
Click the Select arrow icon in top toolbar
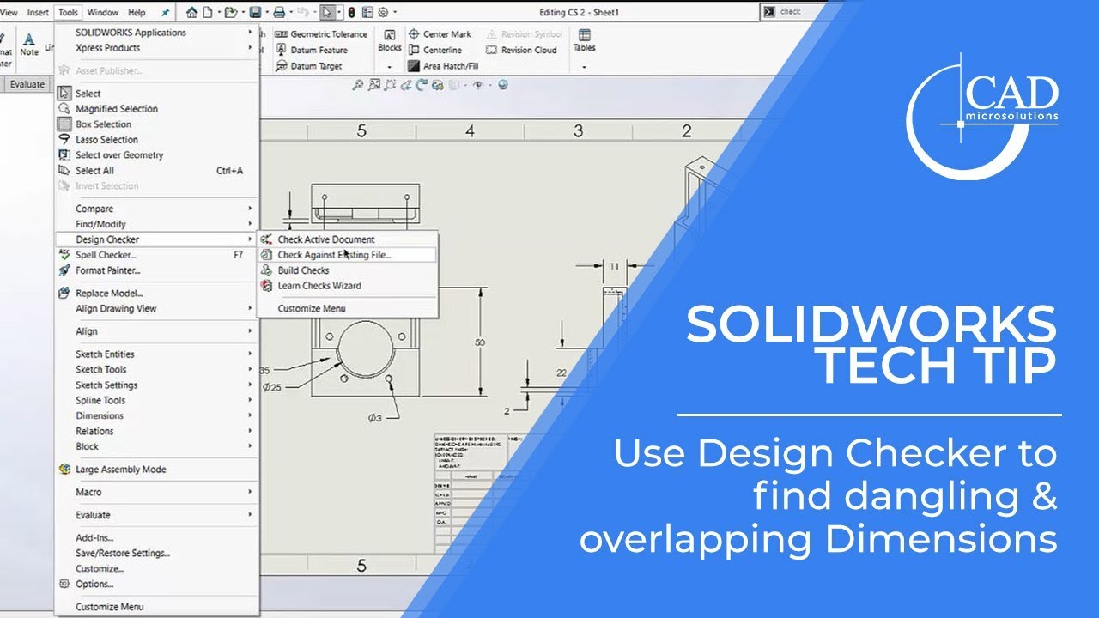tap(327, 12)
